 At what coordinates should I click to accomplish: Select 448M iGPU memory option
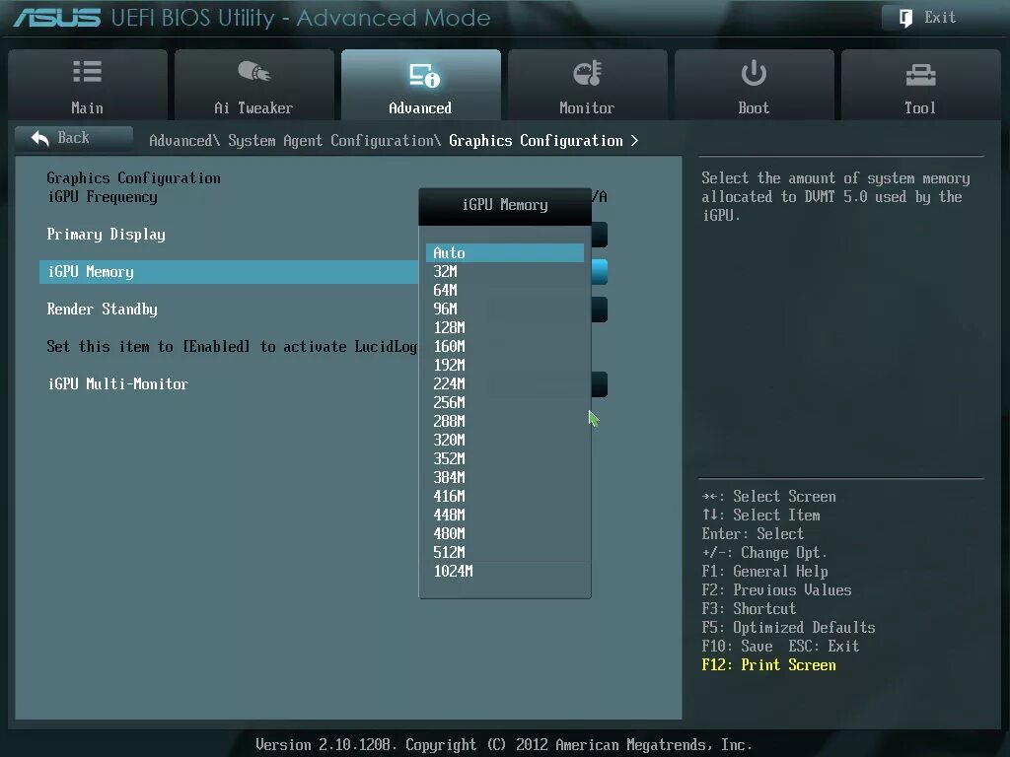click(505, 515)
